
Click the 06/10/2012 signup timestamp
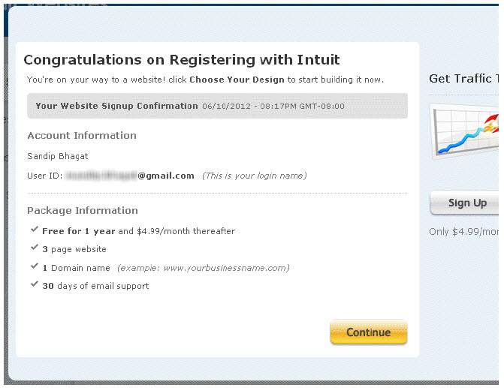coord(273,107)
